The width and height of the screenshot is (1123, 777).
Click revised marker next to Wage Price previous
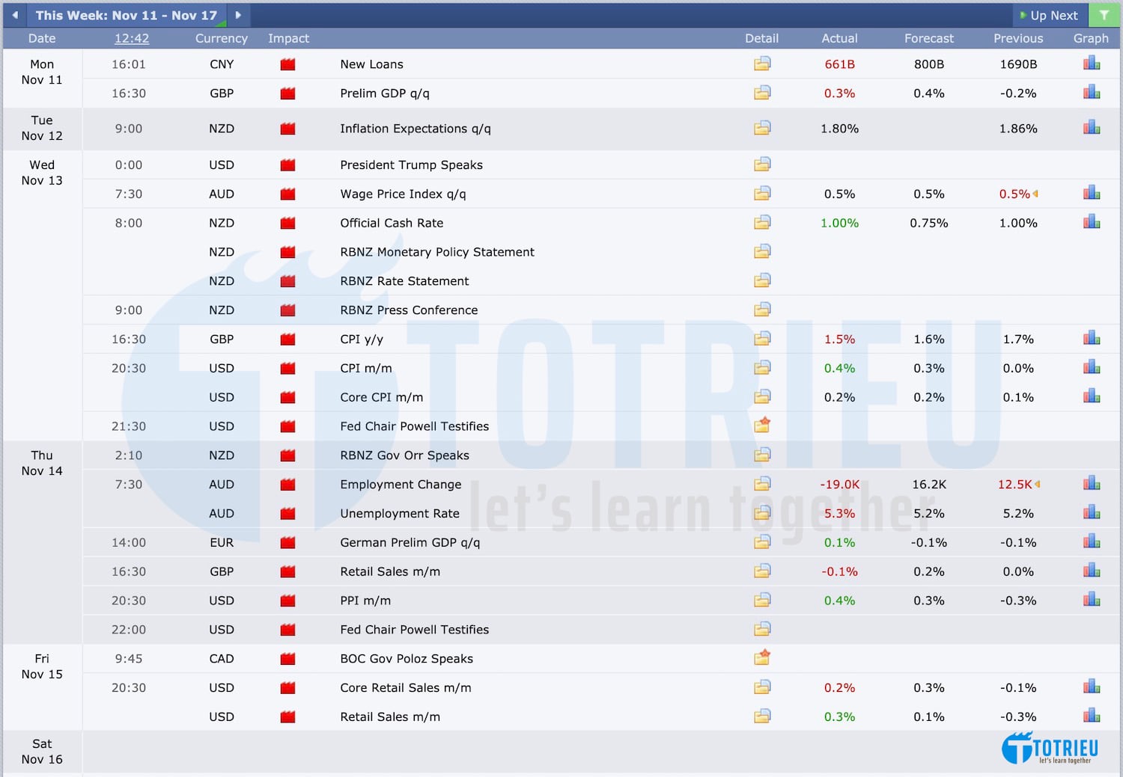[x=1035, y=194]
